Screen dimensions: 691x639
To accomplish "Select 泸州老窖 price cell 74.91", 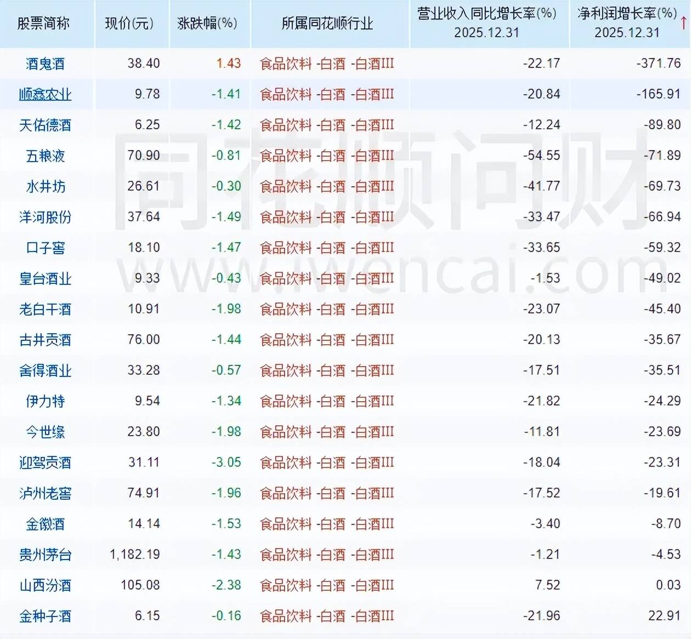I will point(144,493).
